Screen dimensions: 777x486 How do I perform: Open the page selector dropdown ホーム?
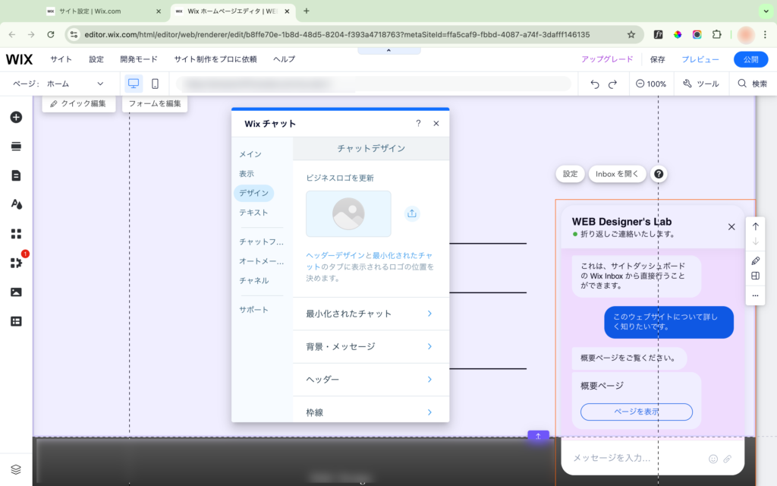pyautogui.click(x=75, y=84)
